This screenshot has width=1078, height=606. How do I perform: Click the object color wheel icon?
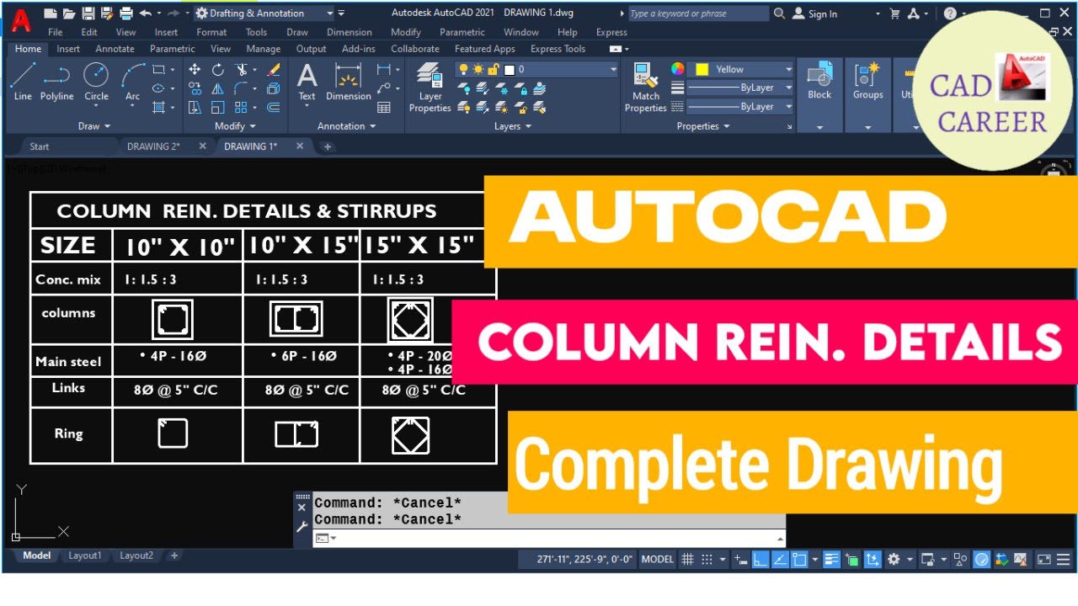(677, 69)
